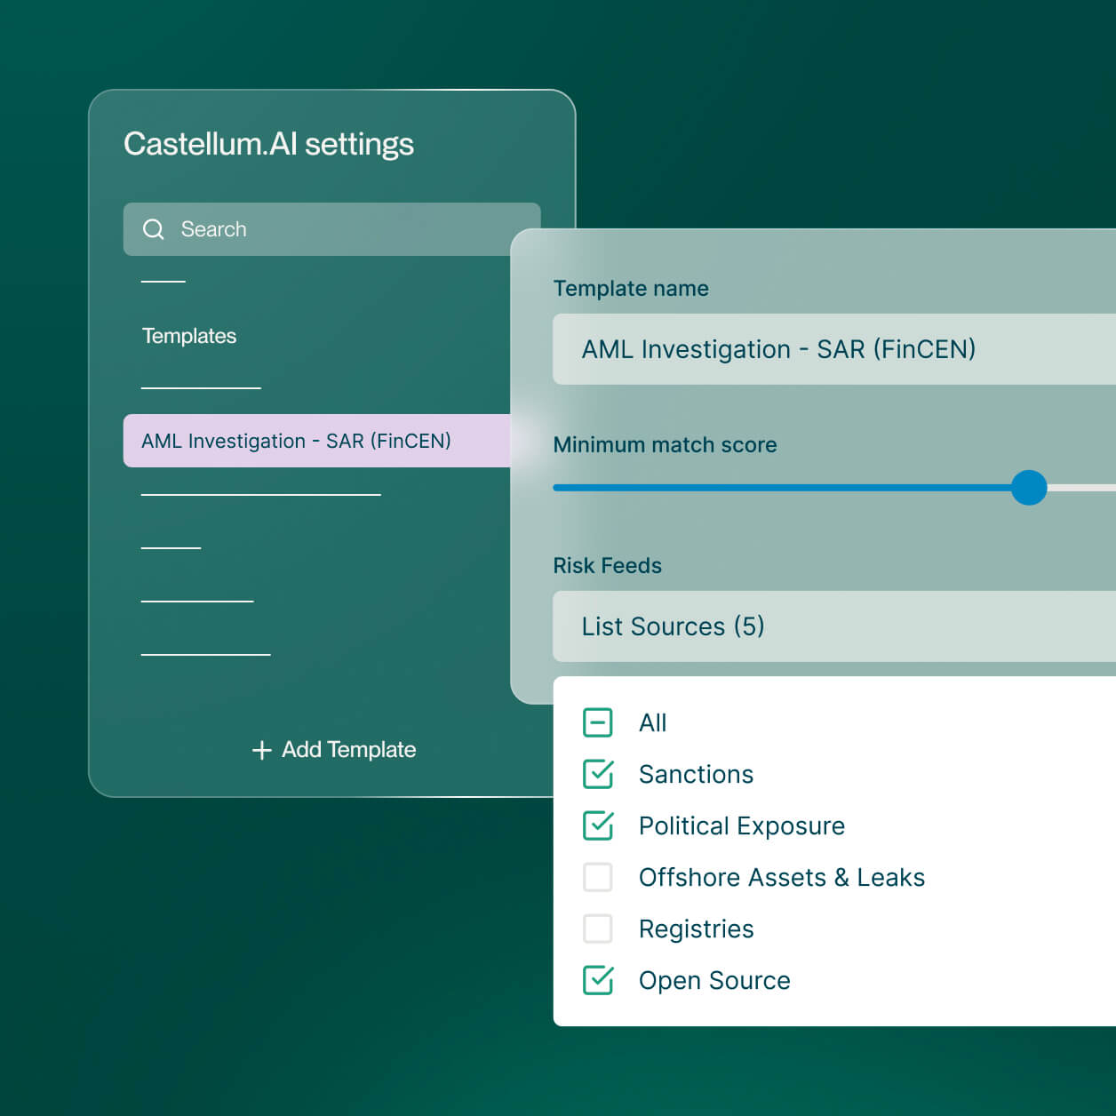This screenshot has height=1116, width=1116.
Task: Adjust the Minimum match score slider handle
Action: (x=1029, y=488)
